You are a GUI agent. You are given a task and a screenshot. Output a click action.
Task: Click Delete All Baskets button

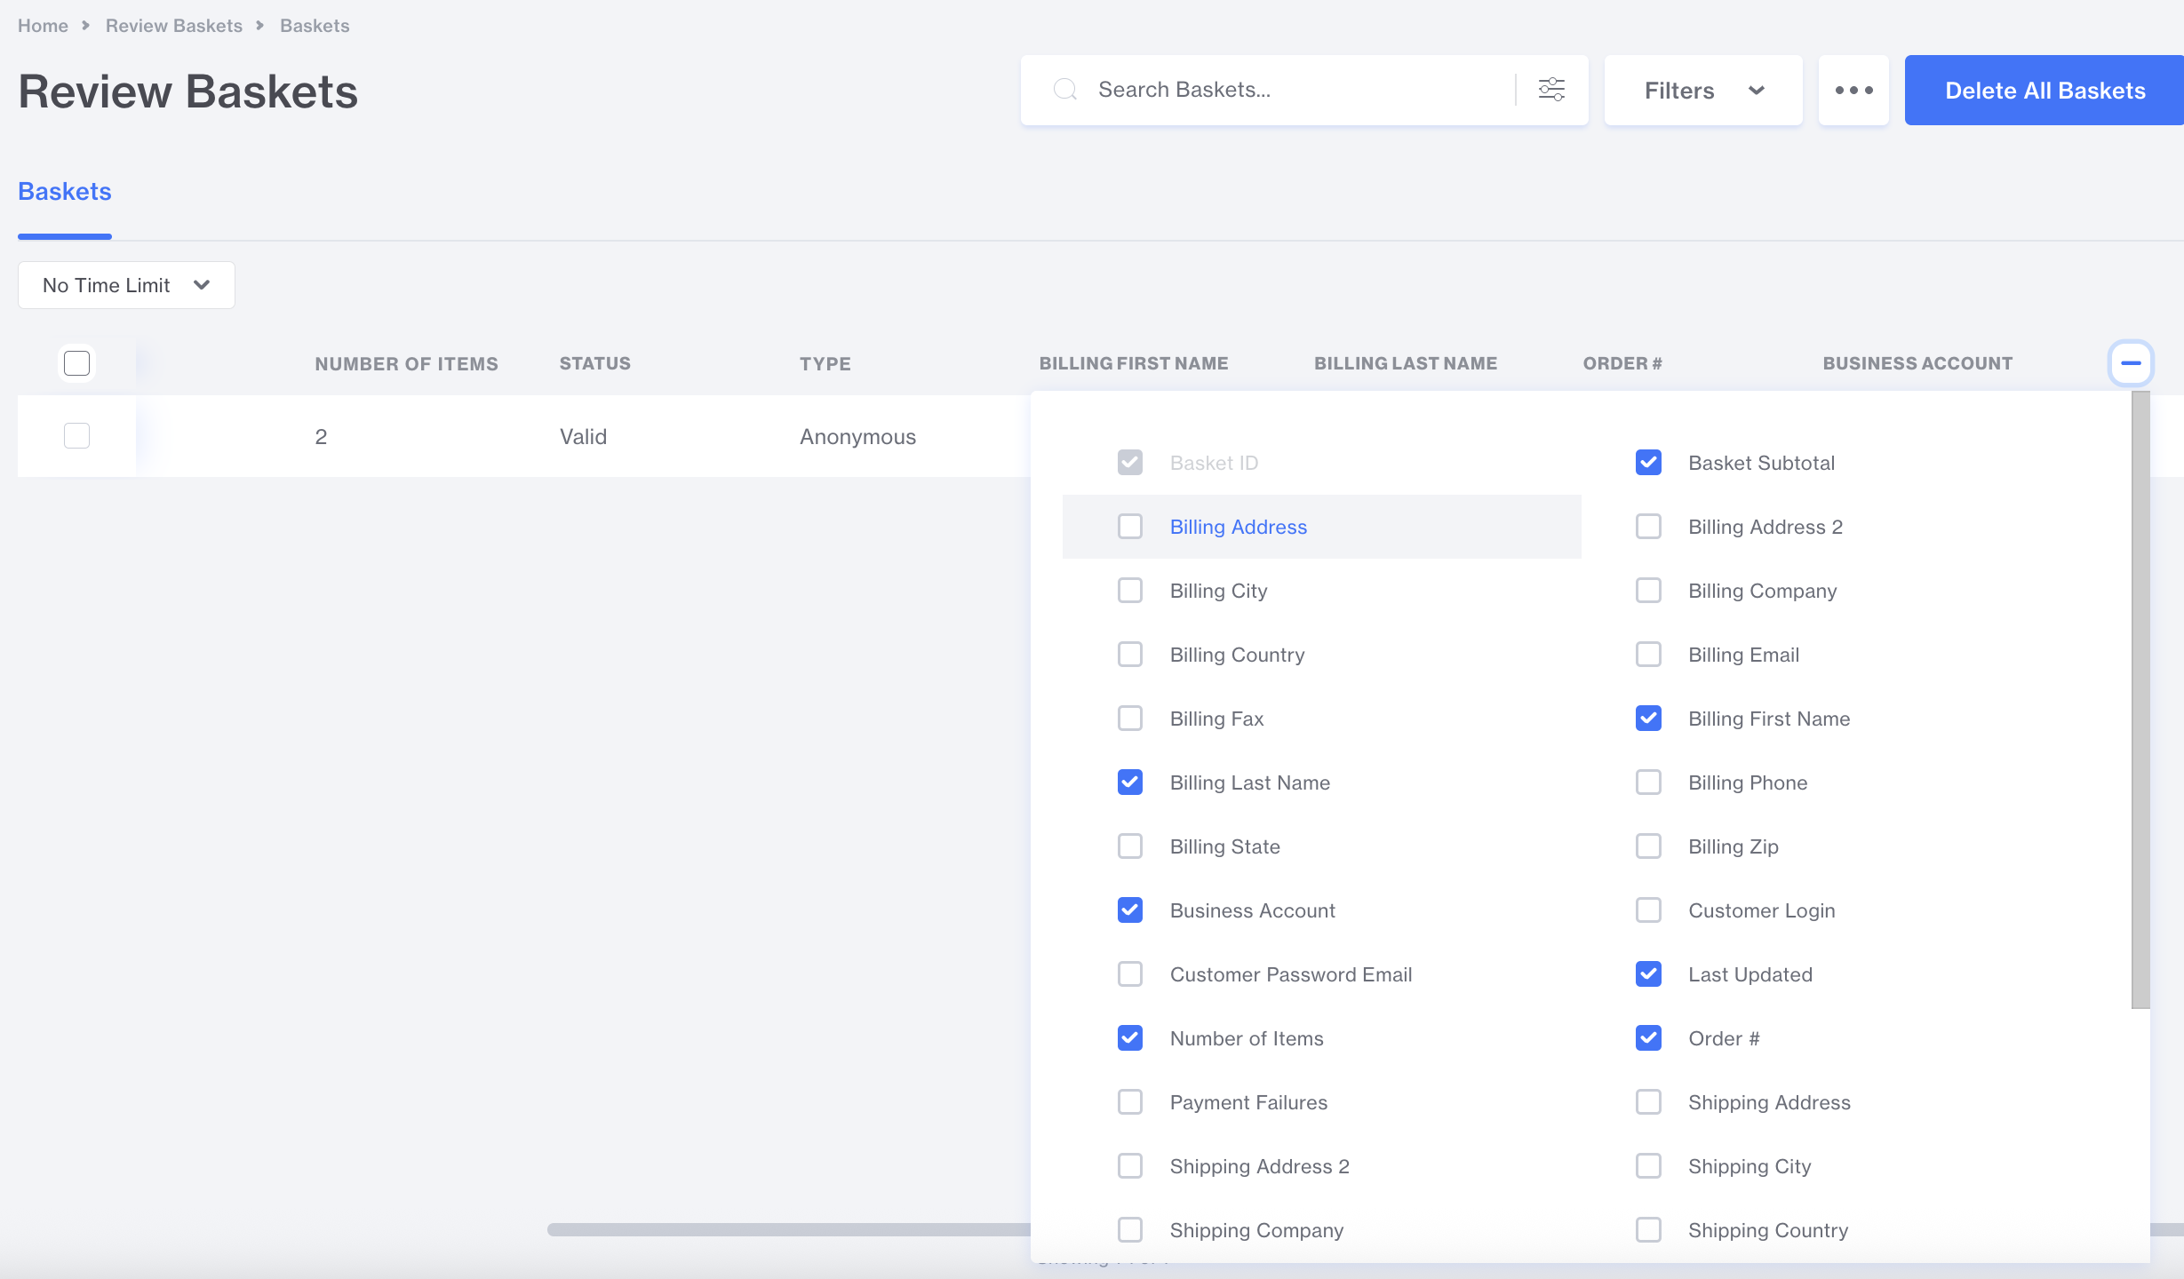2045,90
